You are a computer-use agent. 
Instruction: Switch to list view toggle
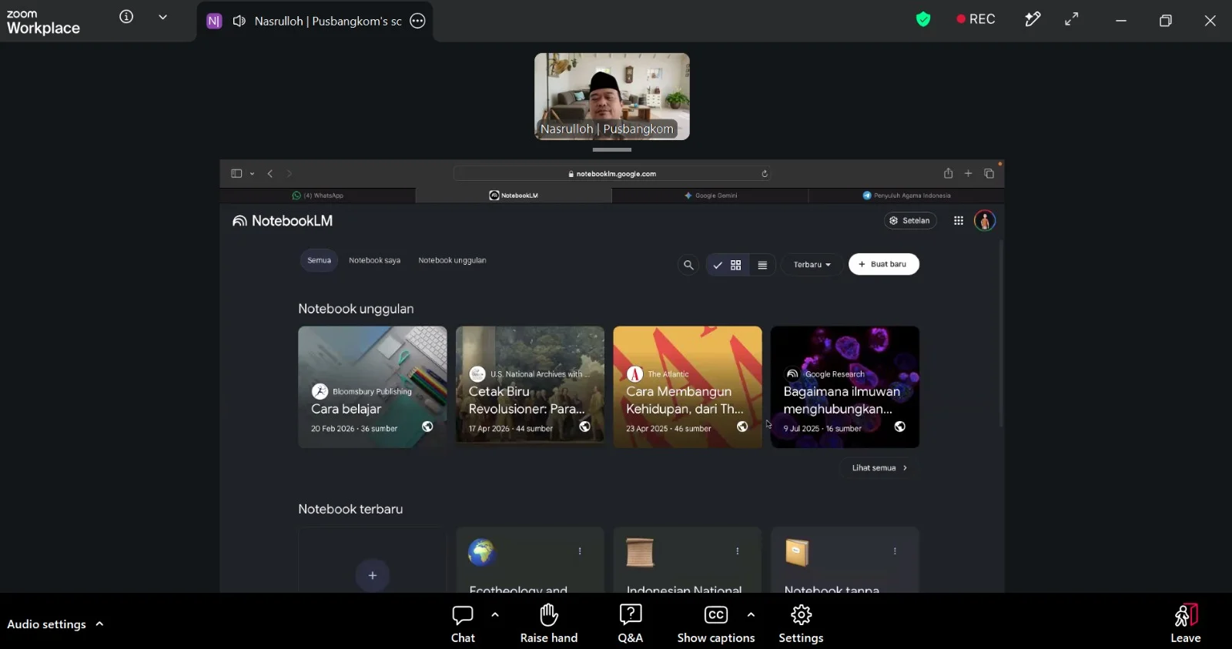762,265
